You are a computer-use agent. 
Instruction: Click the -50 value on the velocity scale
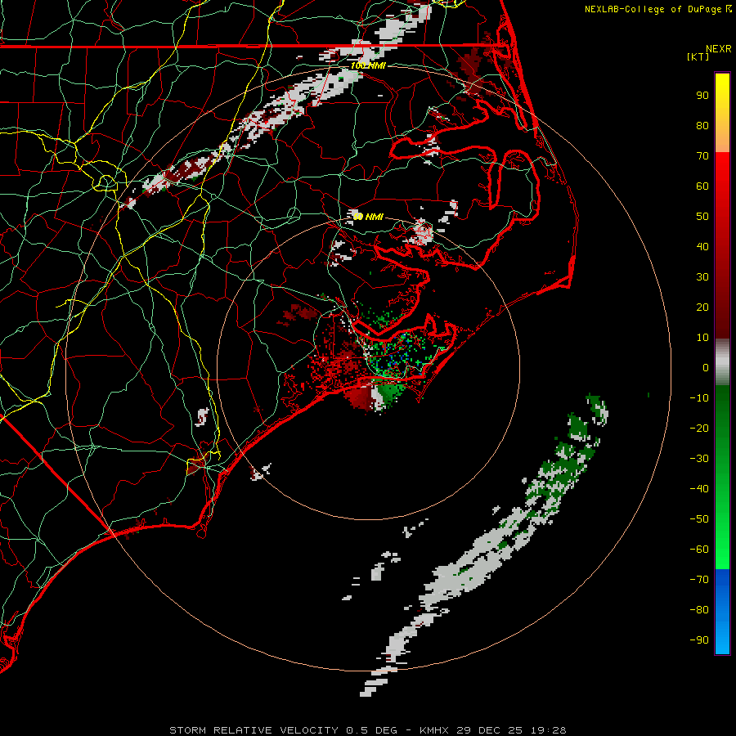click(699, 519)
